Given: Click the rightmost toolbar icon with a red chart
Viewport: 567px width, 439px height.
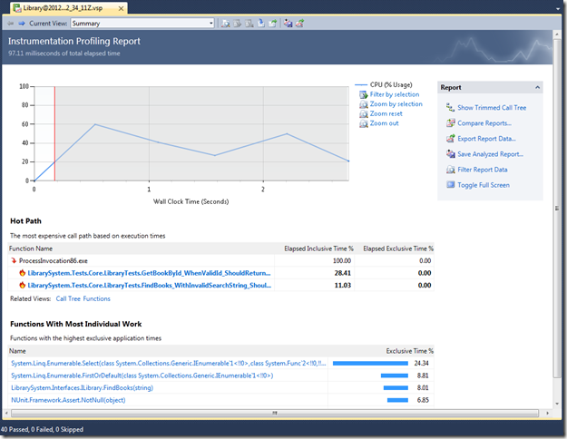Looking at the screenshot, I should pos(299,24).
